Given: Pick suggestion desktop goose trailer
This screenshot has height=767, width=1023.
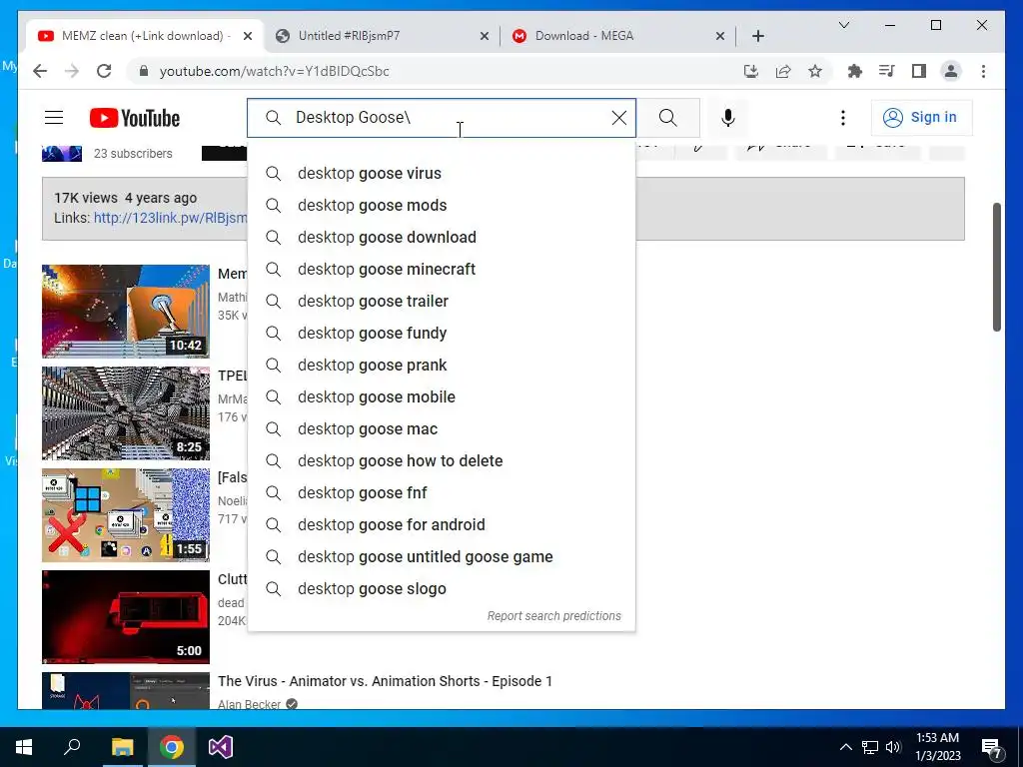Looking at the screenshot, I should [442, 301].
